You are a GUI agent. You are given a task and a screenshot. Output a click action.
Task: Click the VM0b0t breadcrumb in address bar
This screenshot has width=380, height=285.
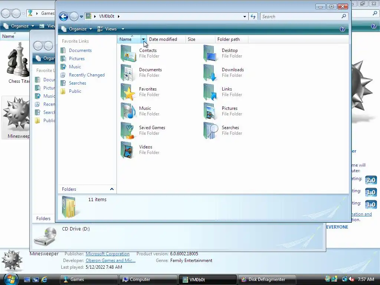point(107,16)
